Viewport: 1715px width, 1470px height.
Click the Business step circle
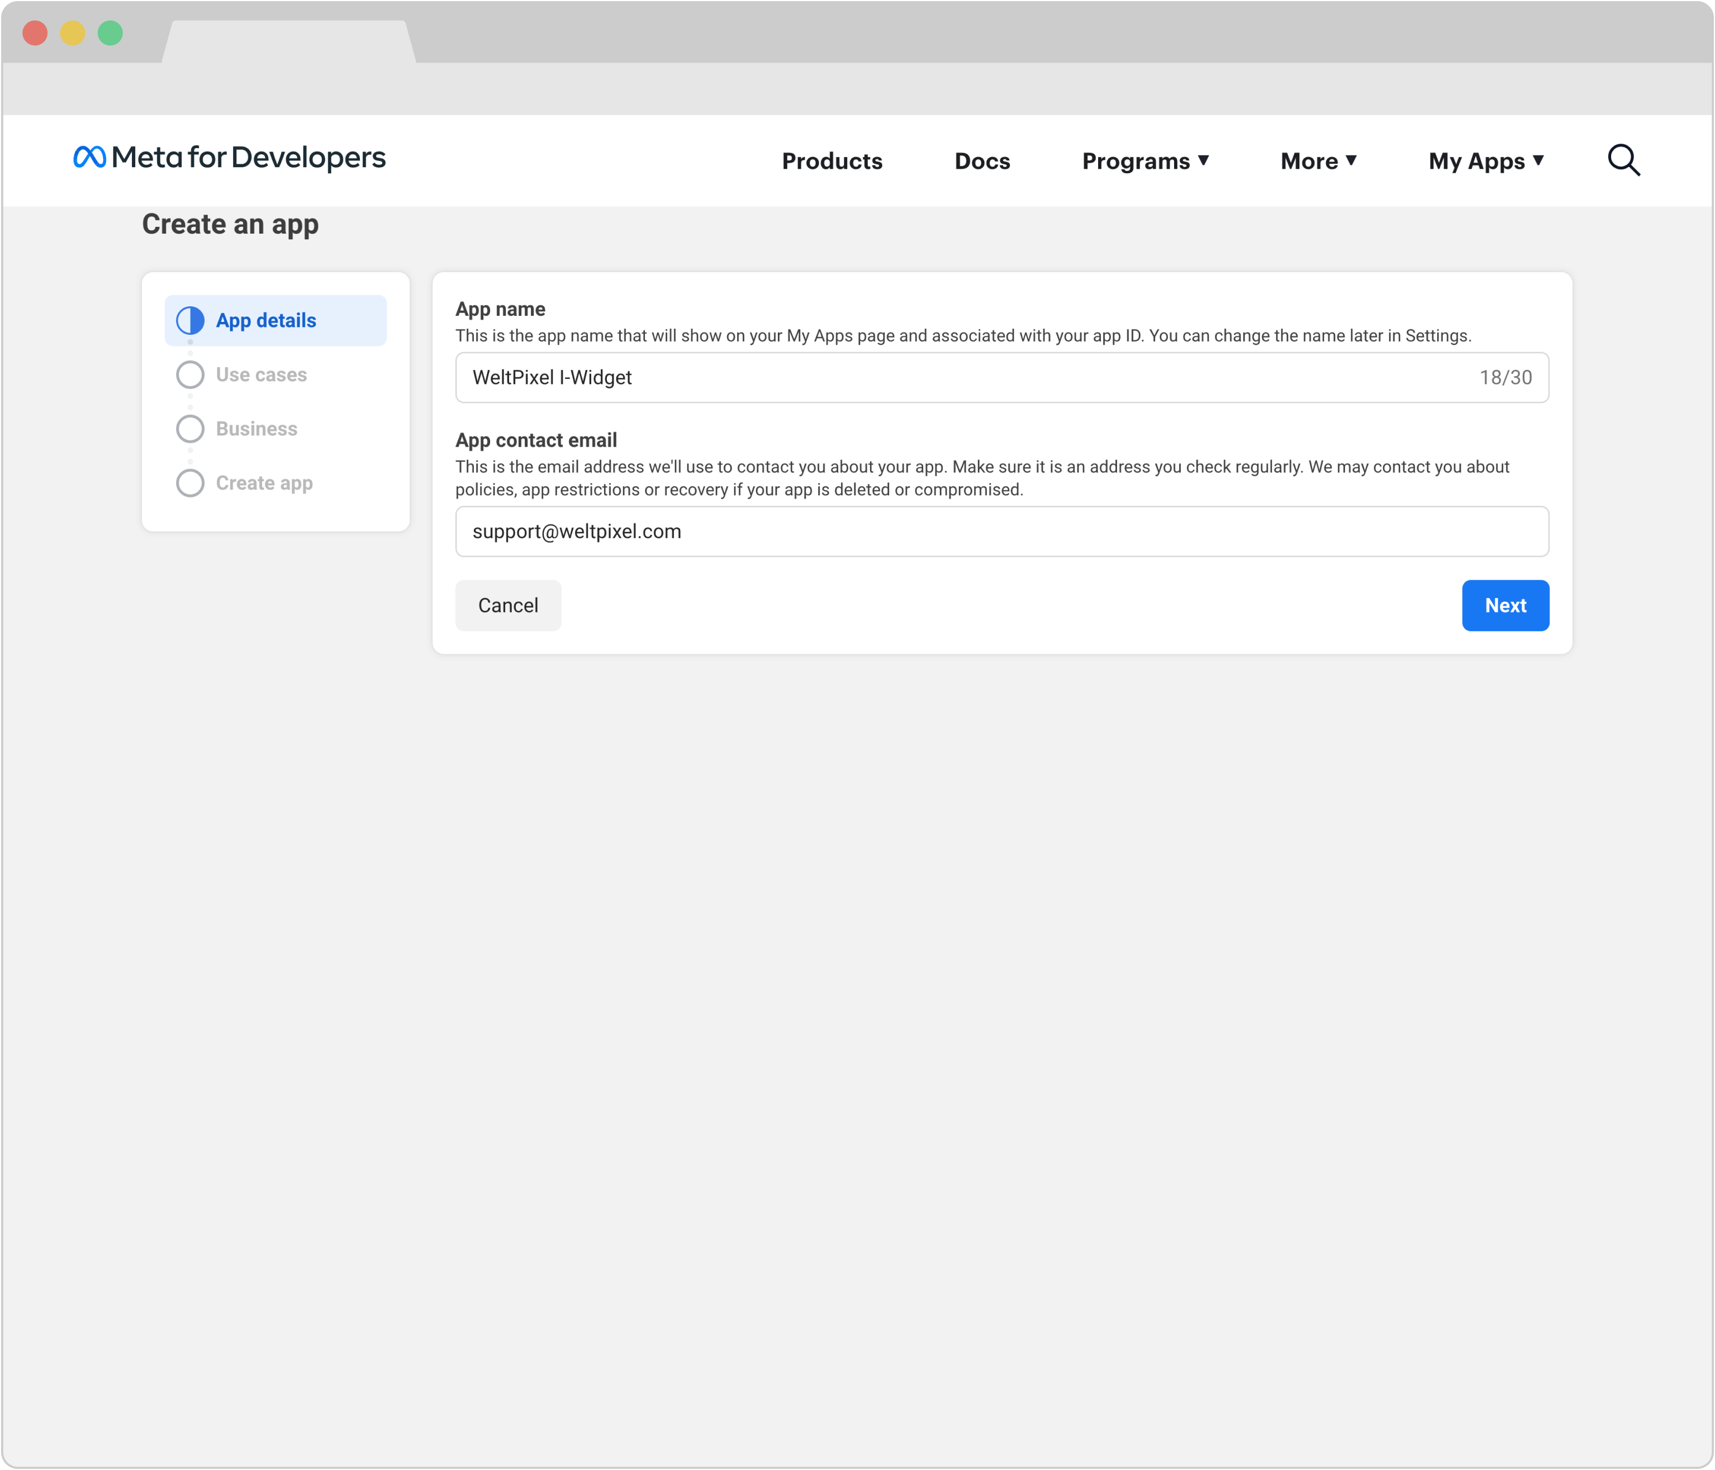(x=191, y=429)
